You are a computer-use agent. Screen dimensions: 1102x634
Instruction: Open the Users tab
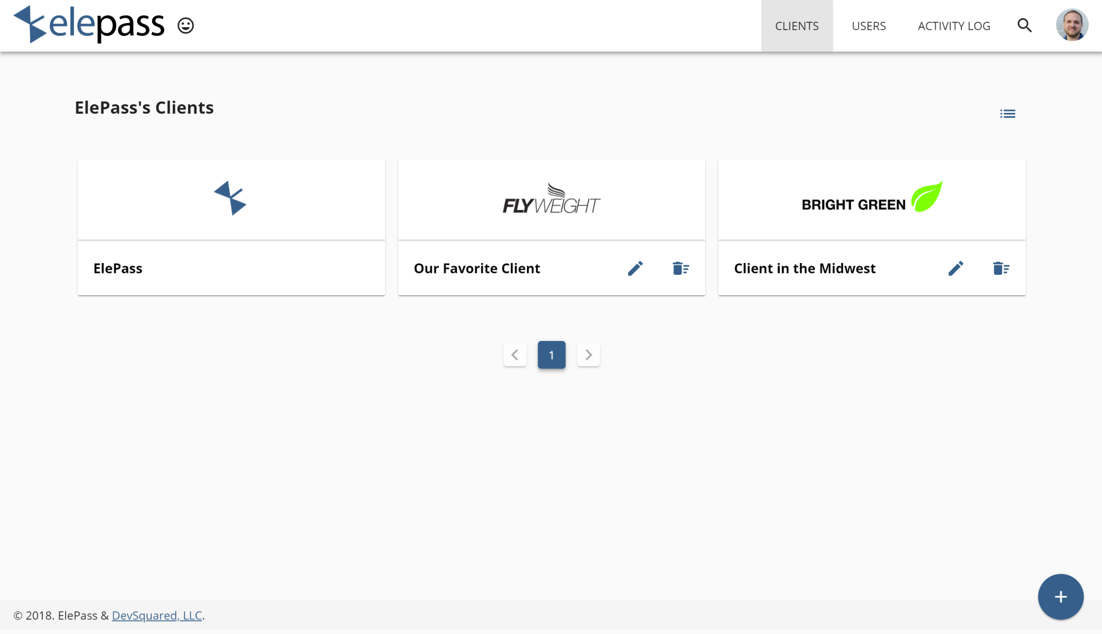868,26
